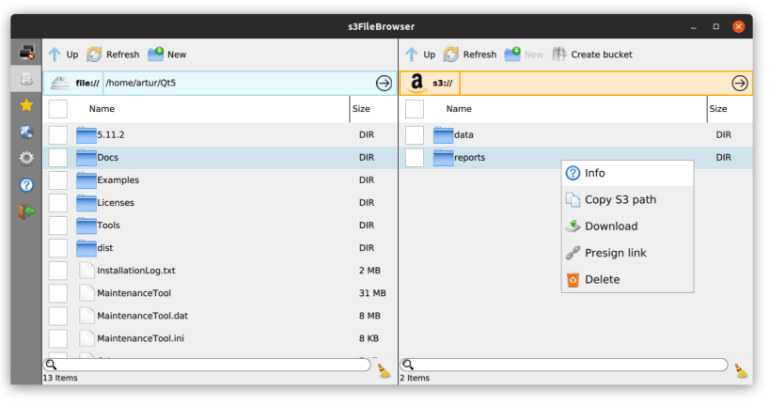The width and height of the screenshot is (770, 404).
Task: Click Create bucket button
Action: click(592, 54)
